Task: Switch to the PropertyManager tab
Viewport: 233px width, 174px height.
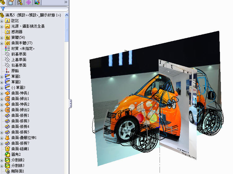Action: click(x=11, y=2)
